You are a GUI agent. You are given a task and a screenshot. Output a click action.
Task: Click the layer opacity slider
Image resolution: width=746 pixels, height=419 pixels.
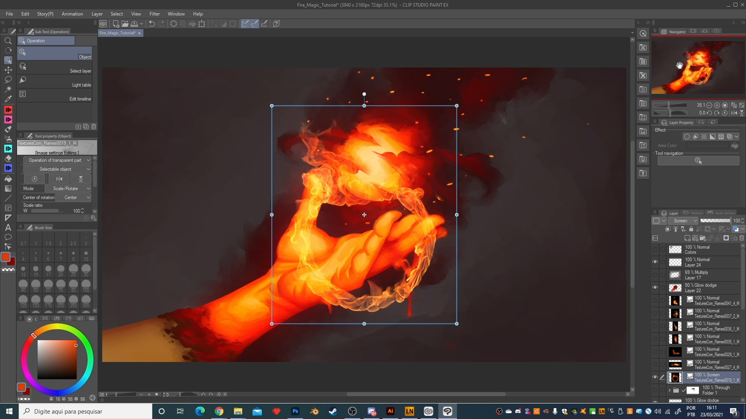(715, 221)
